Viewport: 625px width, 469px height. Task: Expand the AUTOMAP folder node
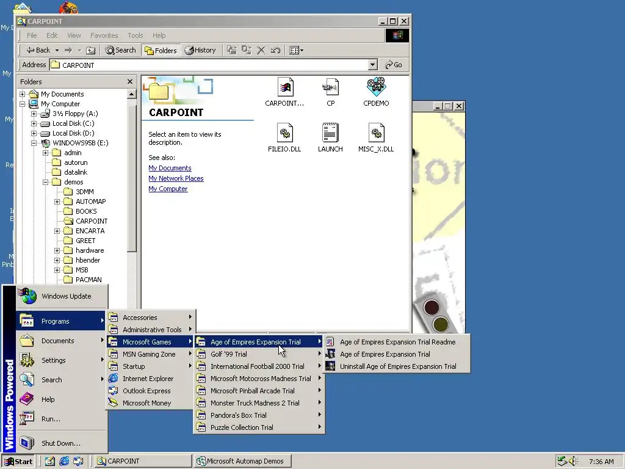57,202
